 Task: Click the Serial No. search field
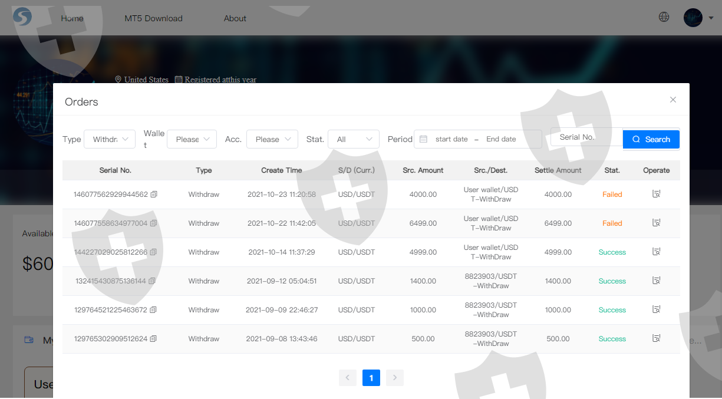(586, 137)
